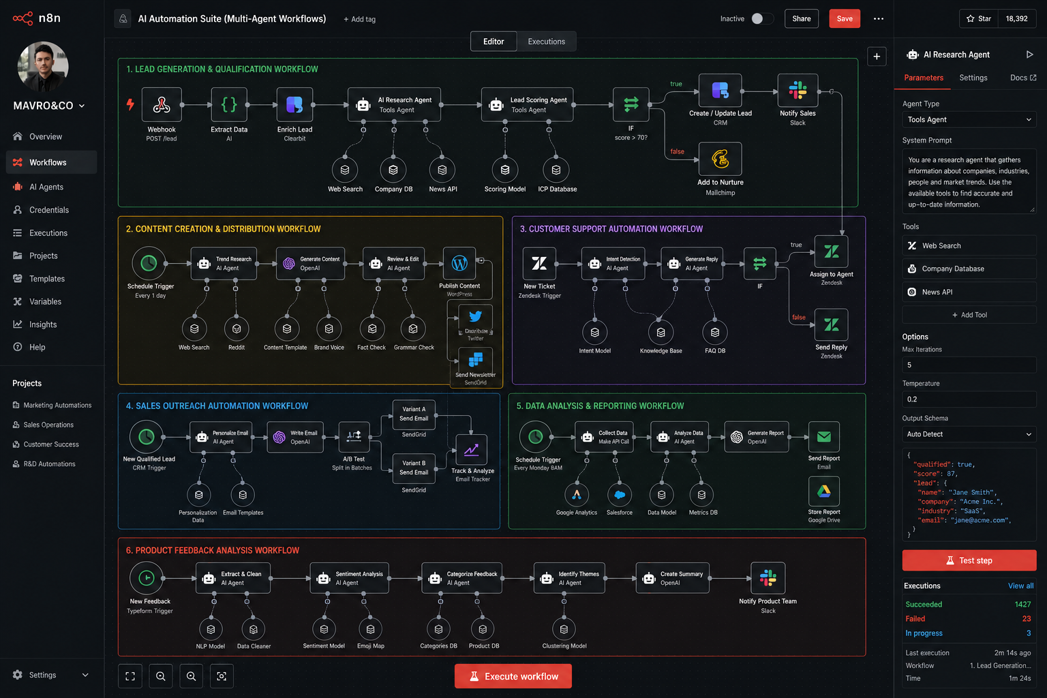Open the Notify Product Team Slack node
The width and height of the screenshot is (1047, 698).
coord(768,578)
